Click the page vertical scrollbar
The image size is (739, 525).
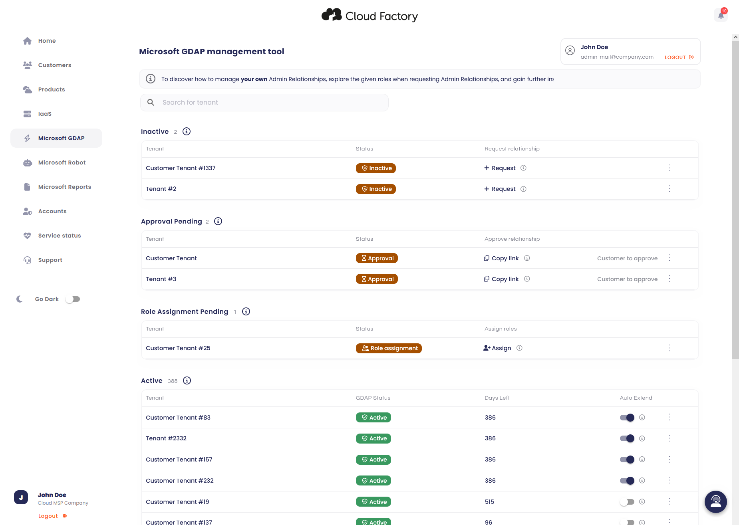735,200
